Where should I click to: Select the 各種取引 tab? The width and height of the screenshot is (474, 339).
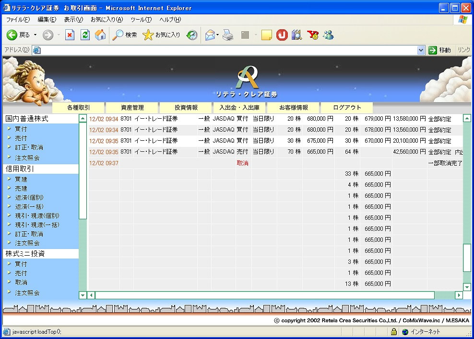pos(79,108)
